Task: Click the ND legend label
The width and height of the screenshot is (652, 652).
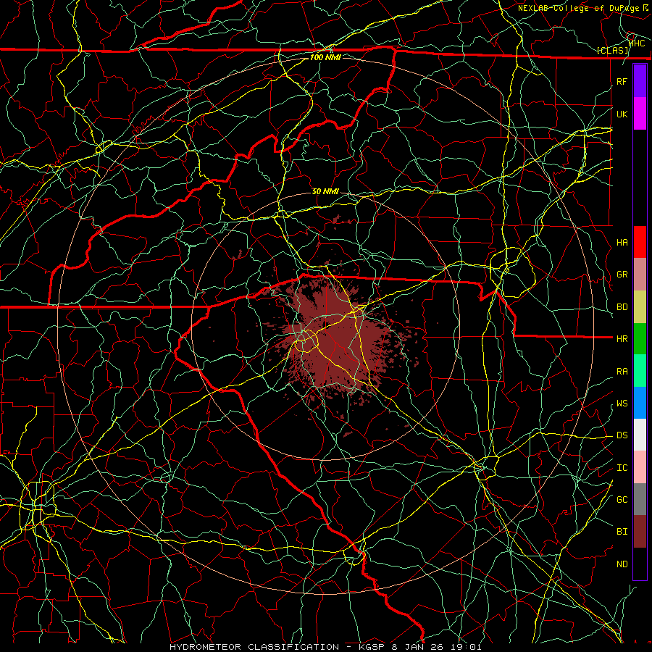Action: (622, 564)
